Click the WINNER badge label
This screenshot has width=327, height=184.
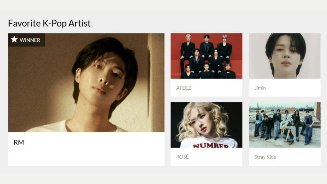(30, 40)
